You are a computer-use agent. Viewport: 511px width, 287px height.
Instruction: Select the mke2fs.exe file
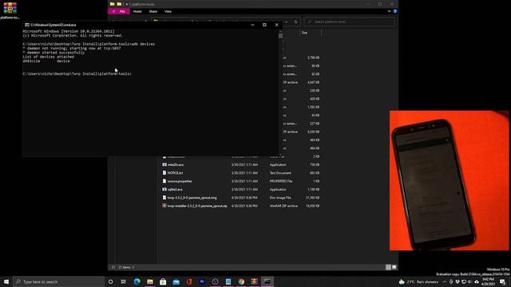[176, 165]
